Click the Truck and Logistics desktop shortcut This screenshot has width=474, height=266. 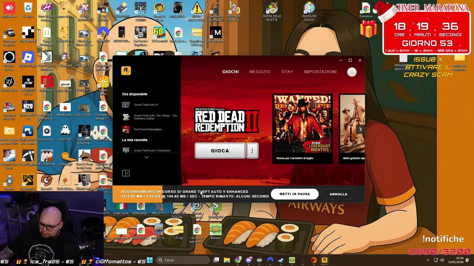click(9, 37)
